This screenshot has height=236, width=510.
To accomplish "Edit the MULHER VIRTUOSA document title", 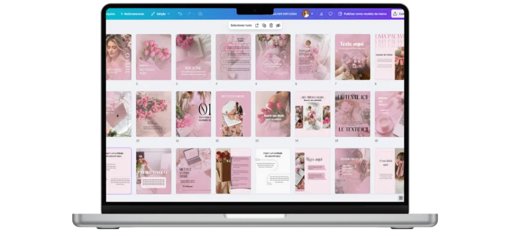I will (x=284, y=14).
